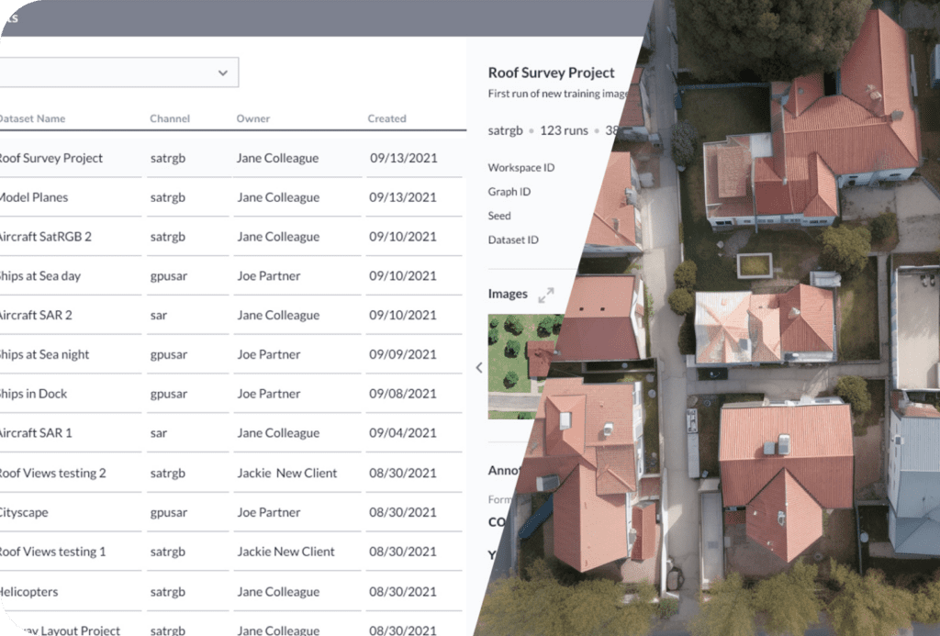Click the Owner column header

click(x=252, y=117)
